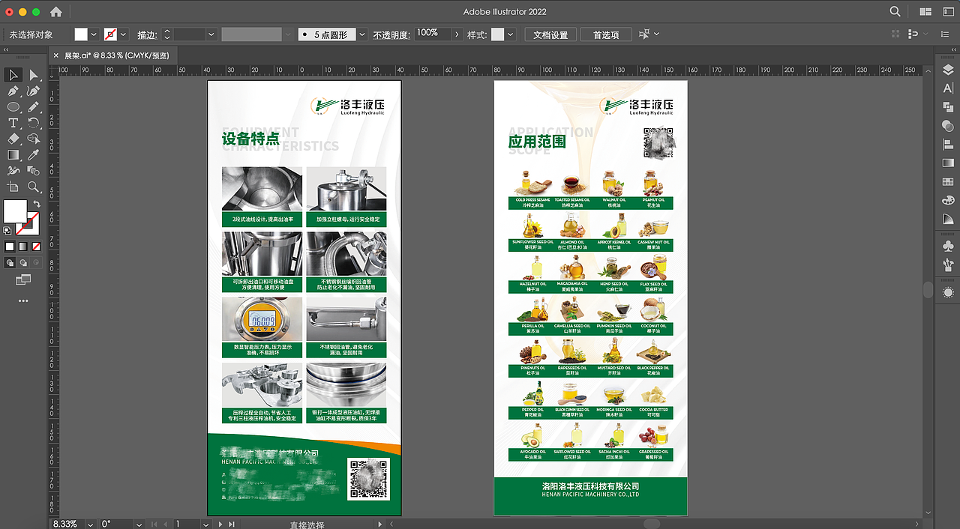Click the Home icon in title bar
960x529 pixels.
click(x=55, y=12)
